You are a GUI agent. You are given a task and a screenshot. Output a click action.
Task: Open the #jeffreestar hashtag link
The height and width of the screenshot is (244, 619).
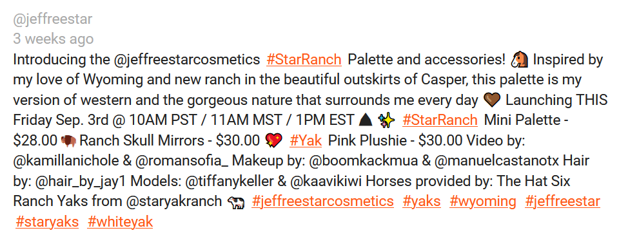pyautogui.click(x=562, y=202)
